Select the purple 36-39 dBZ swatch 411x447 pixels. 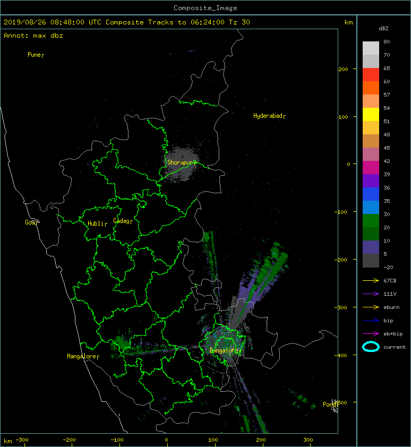click(x=371, y=180)
